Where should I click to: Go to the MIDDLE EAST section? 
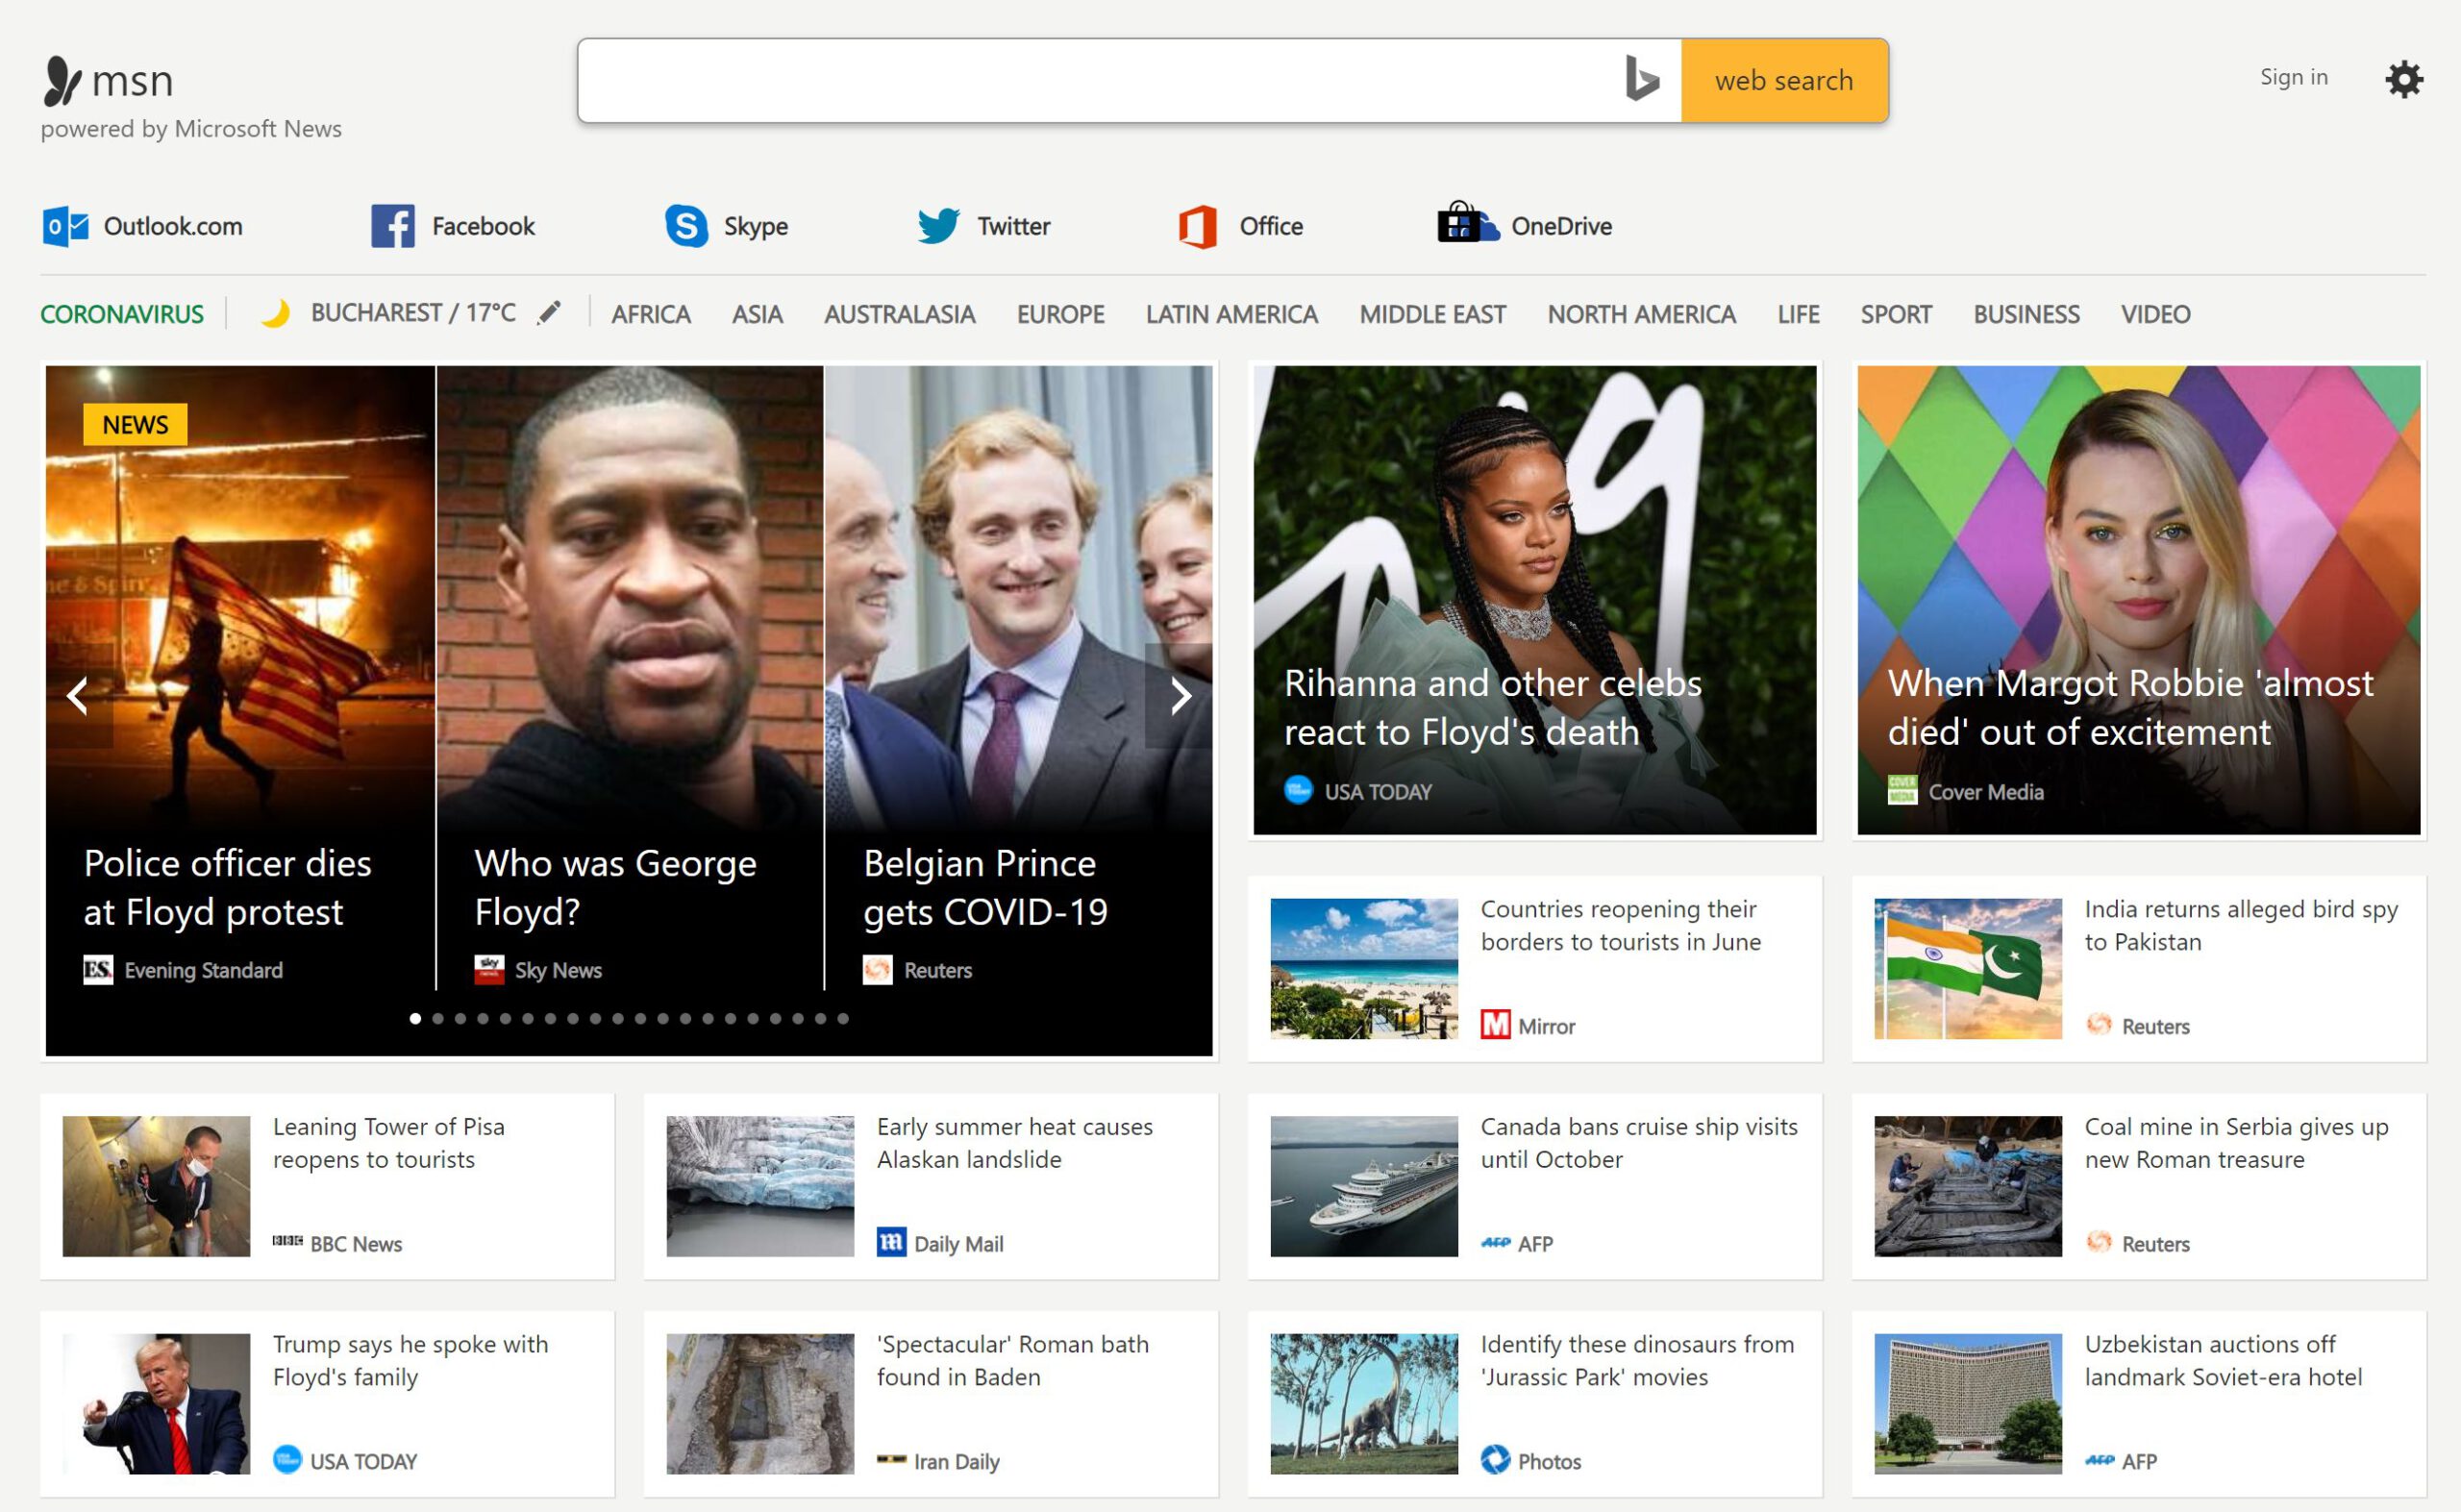point(1432,314)
